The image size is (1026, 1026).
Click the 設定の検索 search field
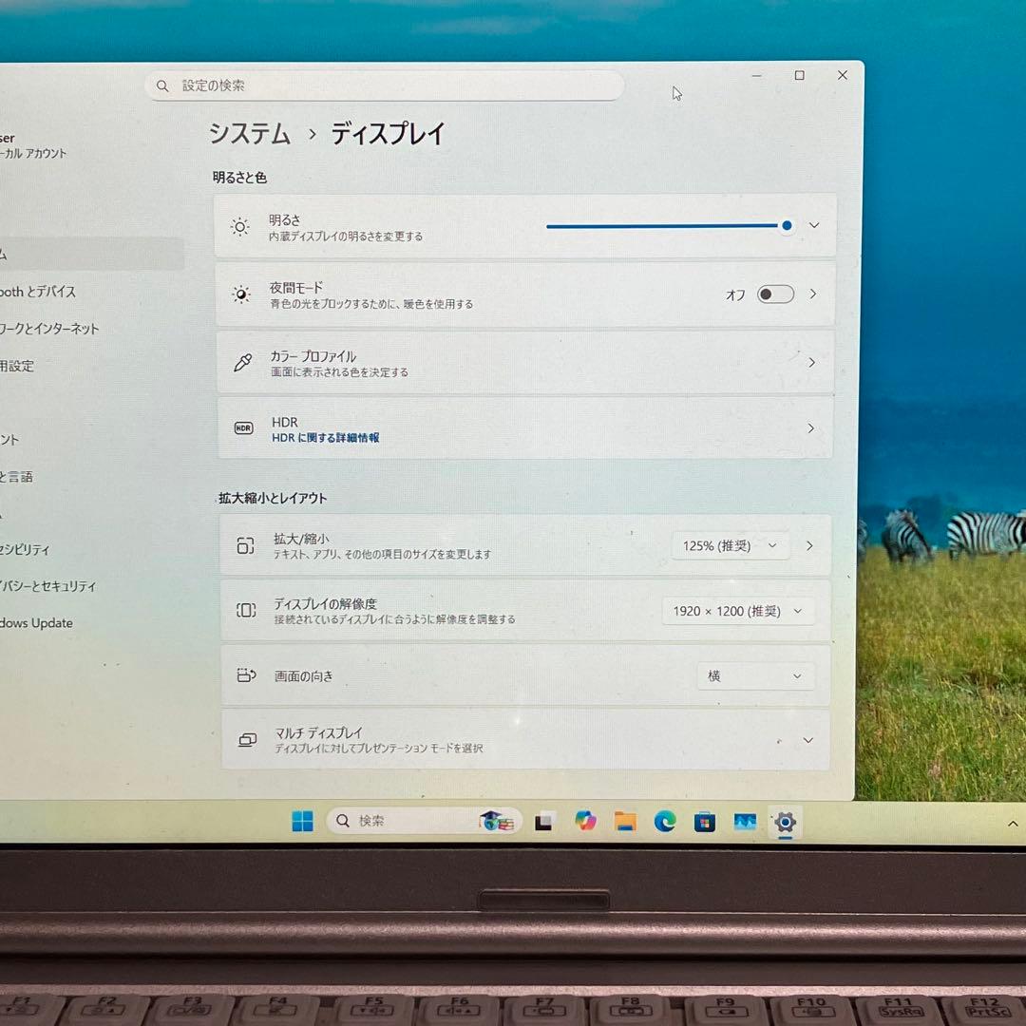tap(385, 85)
